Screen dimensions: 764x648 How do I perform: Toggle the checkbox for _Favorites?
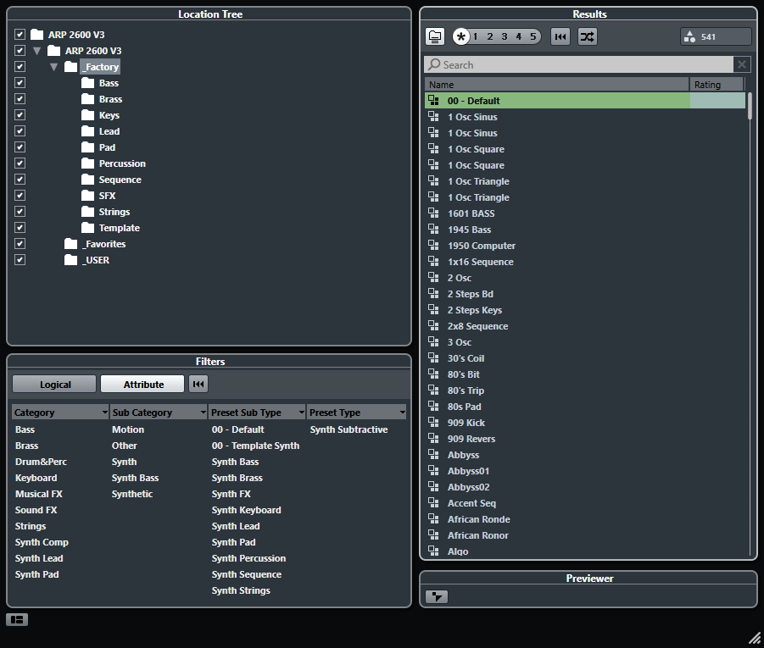tap(20, 243)
